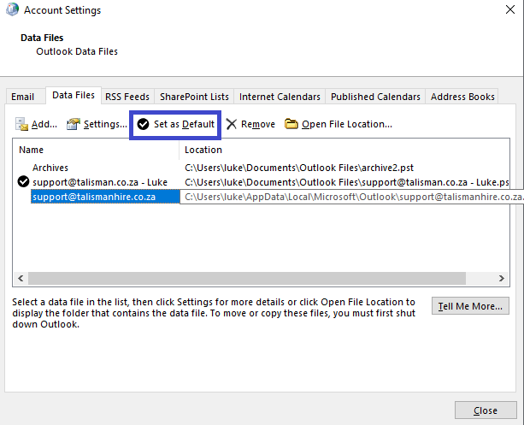Click the horizontal scrollbar thumb
524x425 pixels.
click(x=247, y=278)
